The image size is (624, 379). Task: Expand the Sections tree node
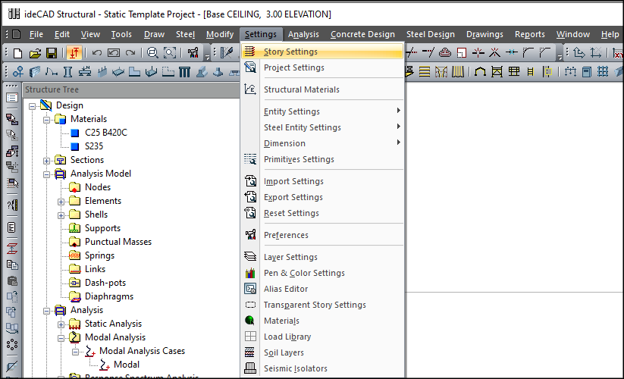pyautogui.click(x=48, y=160)
